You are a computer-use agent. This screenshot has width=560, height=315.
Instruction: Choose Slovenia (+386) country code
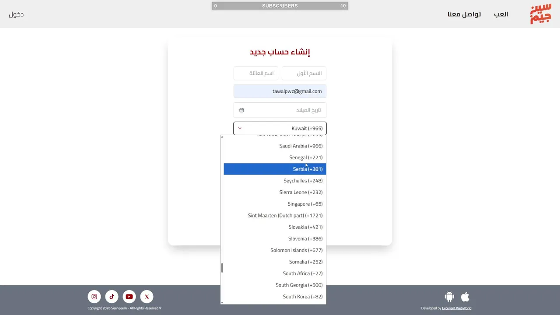click(275, 238)
